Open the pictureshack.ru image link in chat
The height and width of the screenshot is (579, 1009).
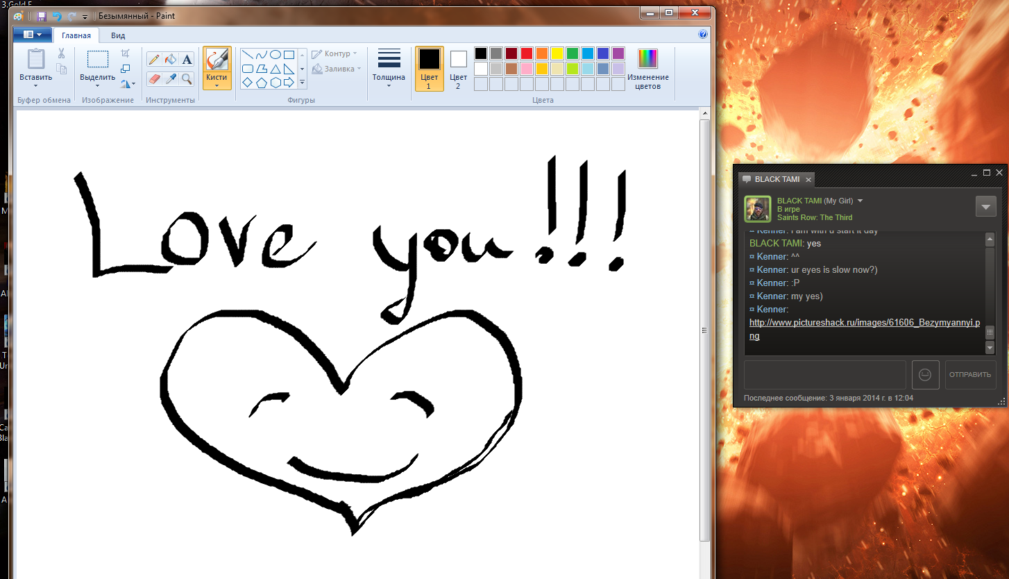pos(865,329)
